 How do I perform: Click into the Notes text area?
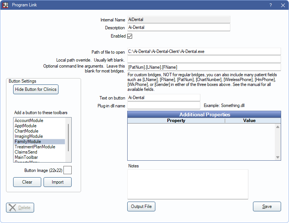click(188, 184)
